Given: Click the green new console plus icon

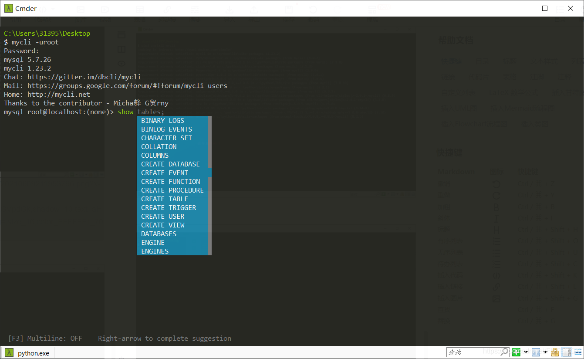Looking at the screenshot, I should pyautogui.click(x=516, y=352).
